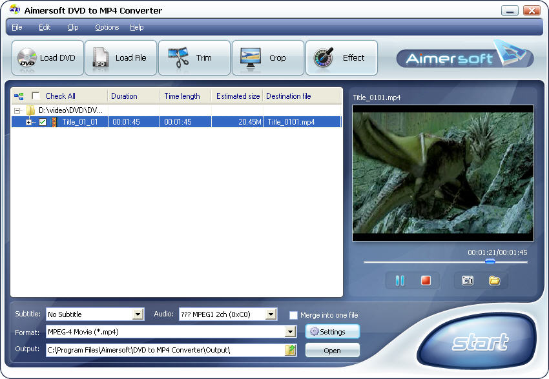
Task: Click in the Output path field
Action: [165, 350]
